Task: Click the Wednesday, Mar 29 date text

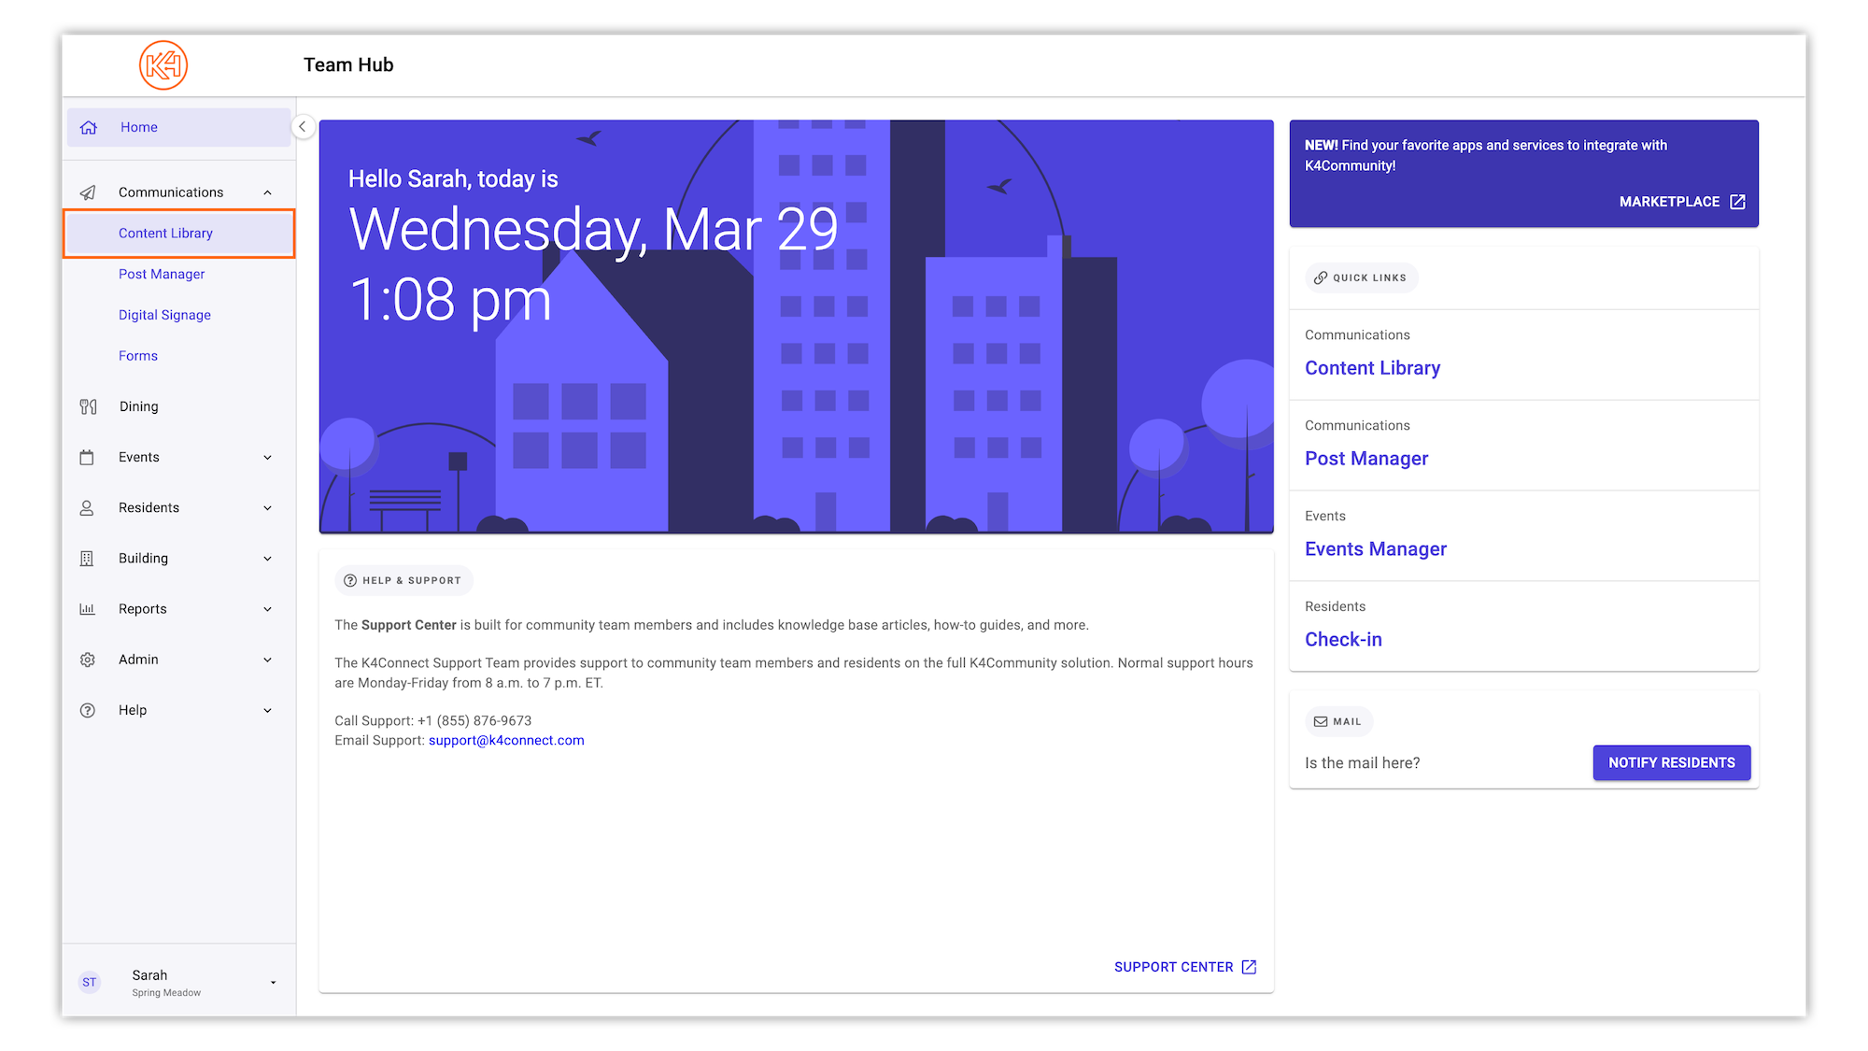Action: pyautogui.click(x=593, y=230)
